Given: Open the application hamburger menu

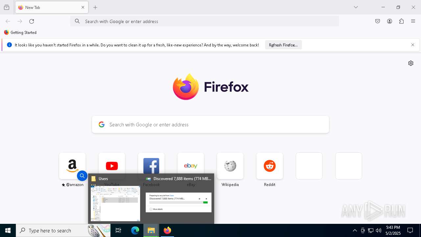Looking at the screenshot, I should click(x=413, y=21).
